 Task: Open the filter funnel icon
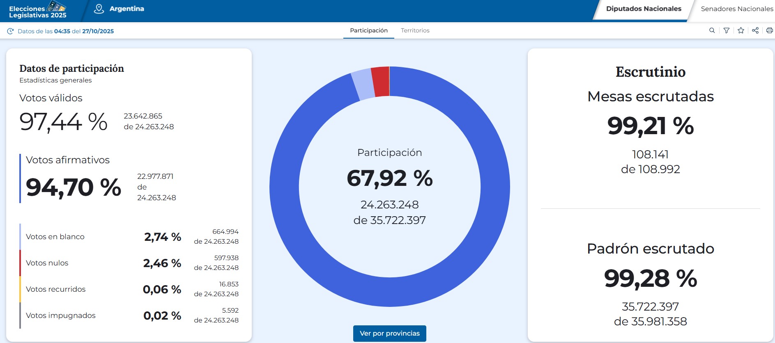click(x=726, y=30)
